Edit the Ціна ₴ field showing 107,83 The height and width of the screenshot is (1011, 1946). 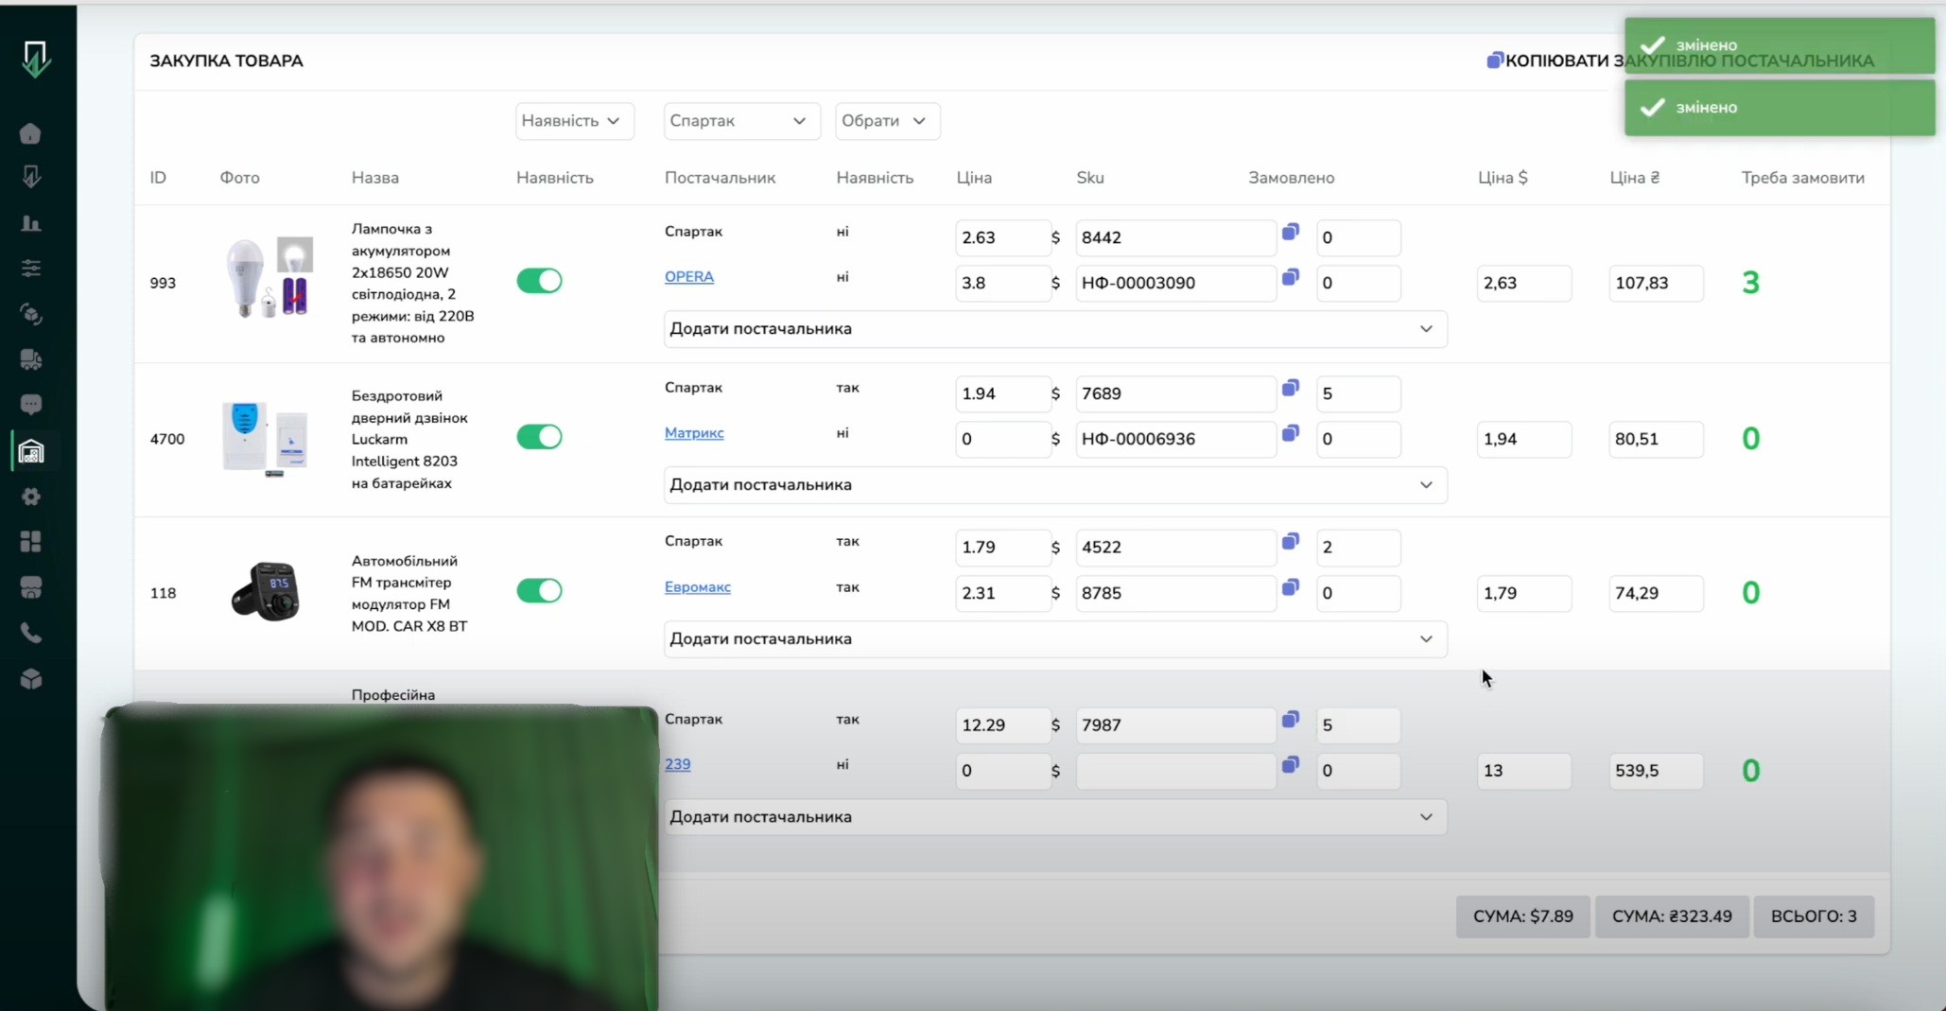point(1656,283)
